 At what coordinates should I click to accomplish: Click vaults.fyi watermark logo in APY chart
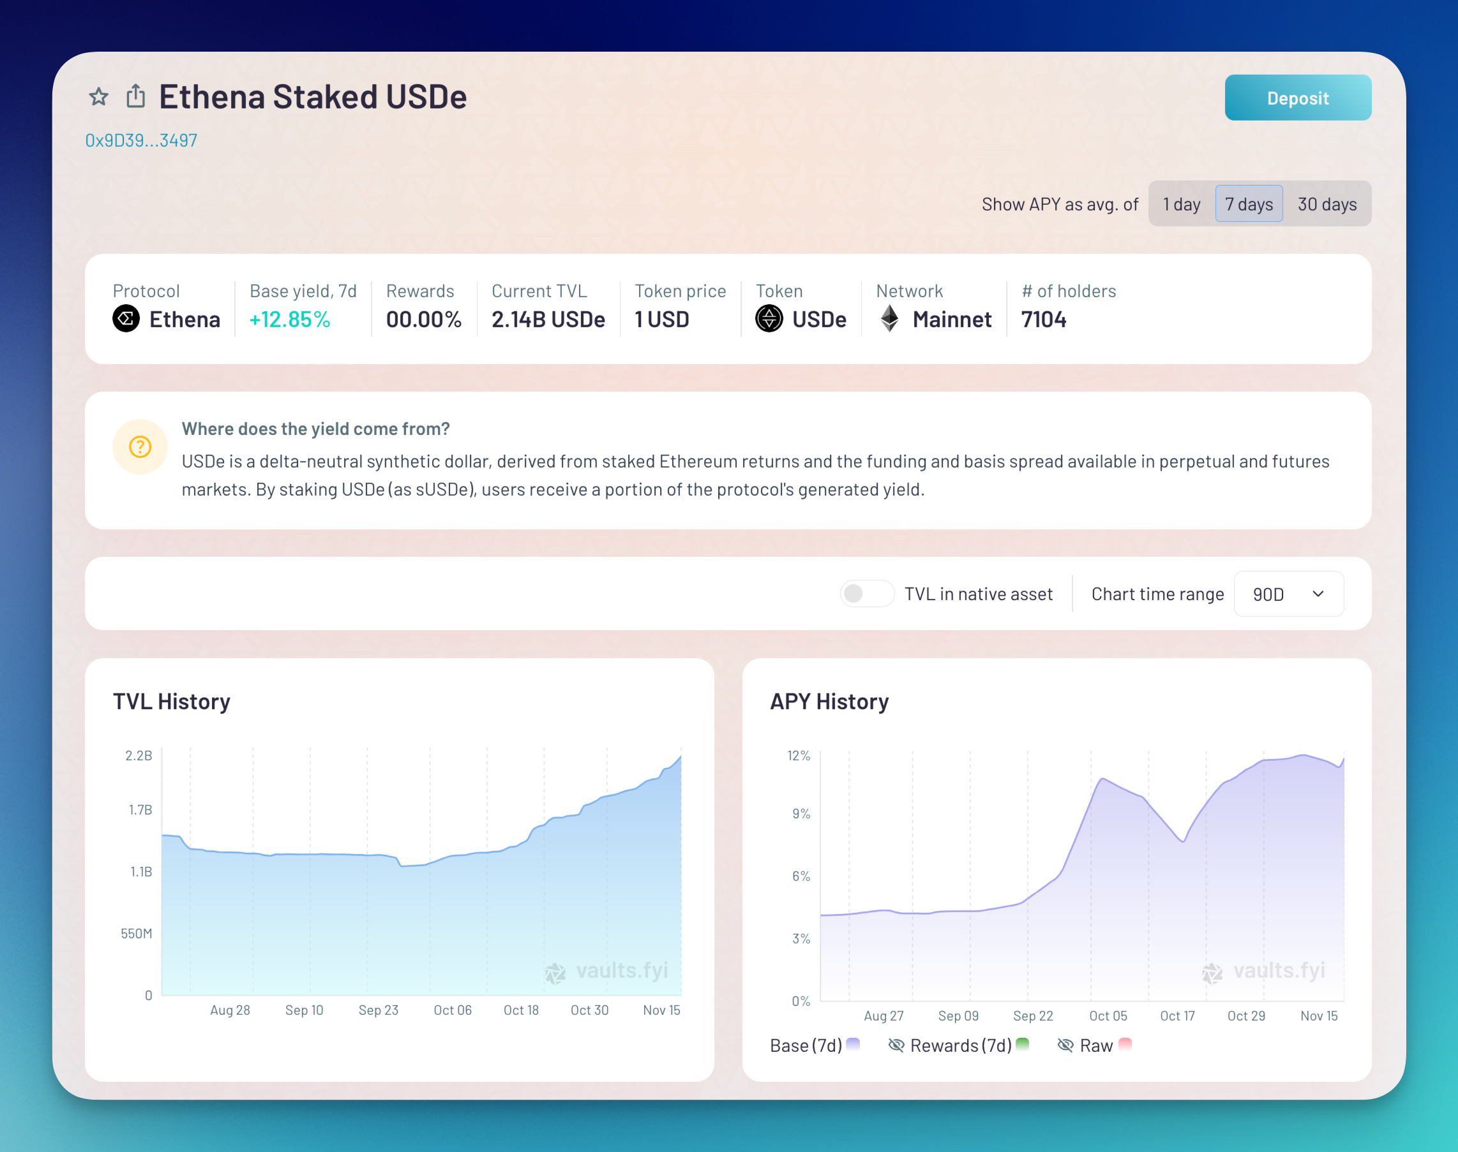[1212, 973]
